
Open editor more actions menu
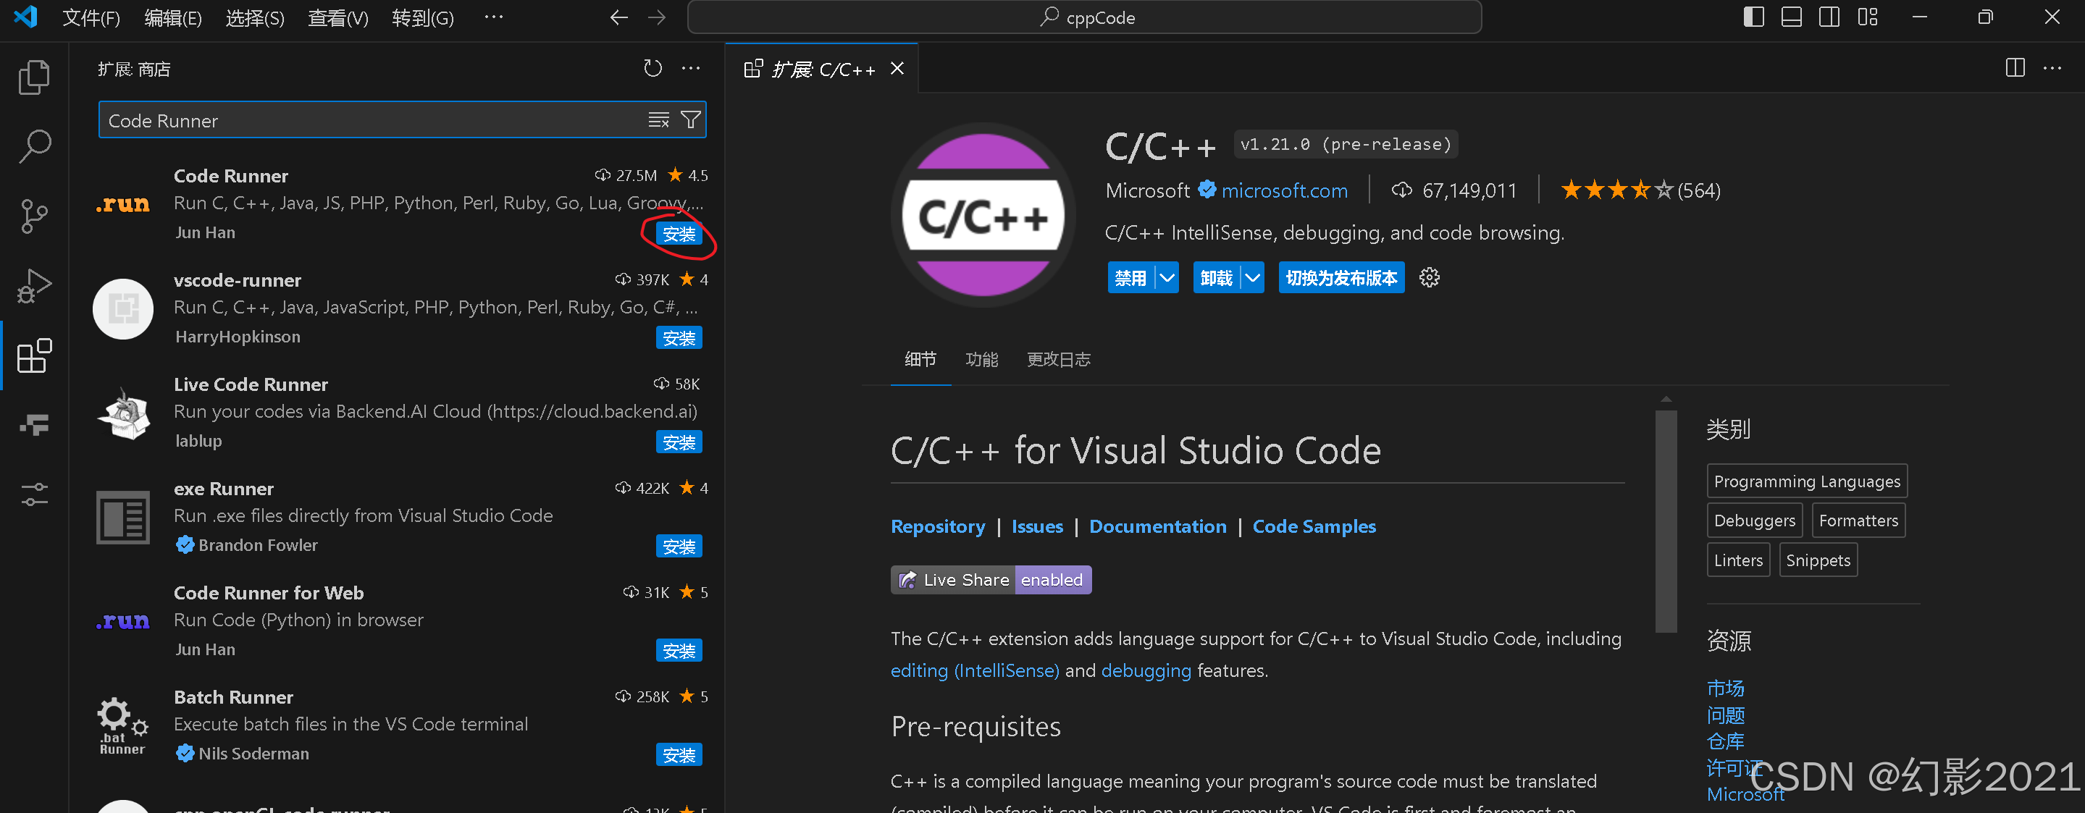[2052, 68]
